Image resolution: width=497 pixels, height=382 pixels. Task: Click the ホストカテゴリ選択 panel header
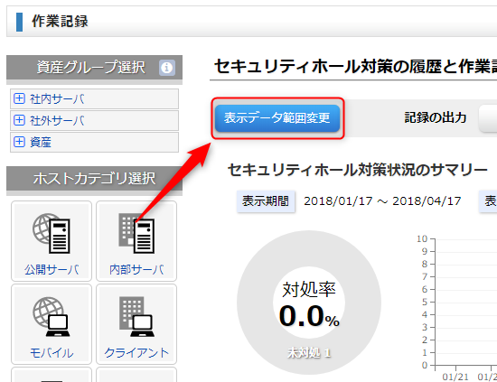(x=94, y=178)
